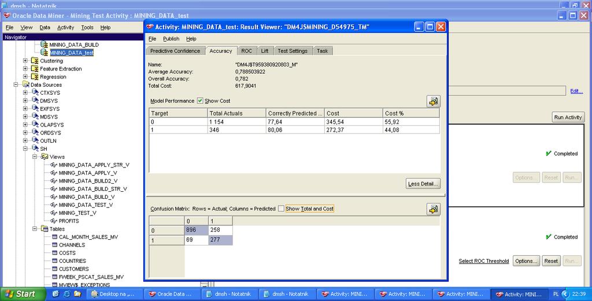Click the CUSTOMERS table icon

55,269
